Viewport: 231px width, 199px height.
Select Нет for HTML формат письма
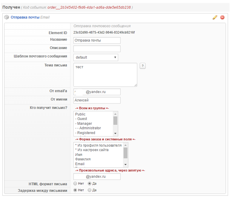click(75, 183)
